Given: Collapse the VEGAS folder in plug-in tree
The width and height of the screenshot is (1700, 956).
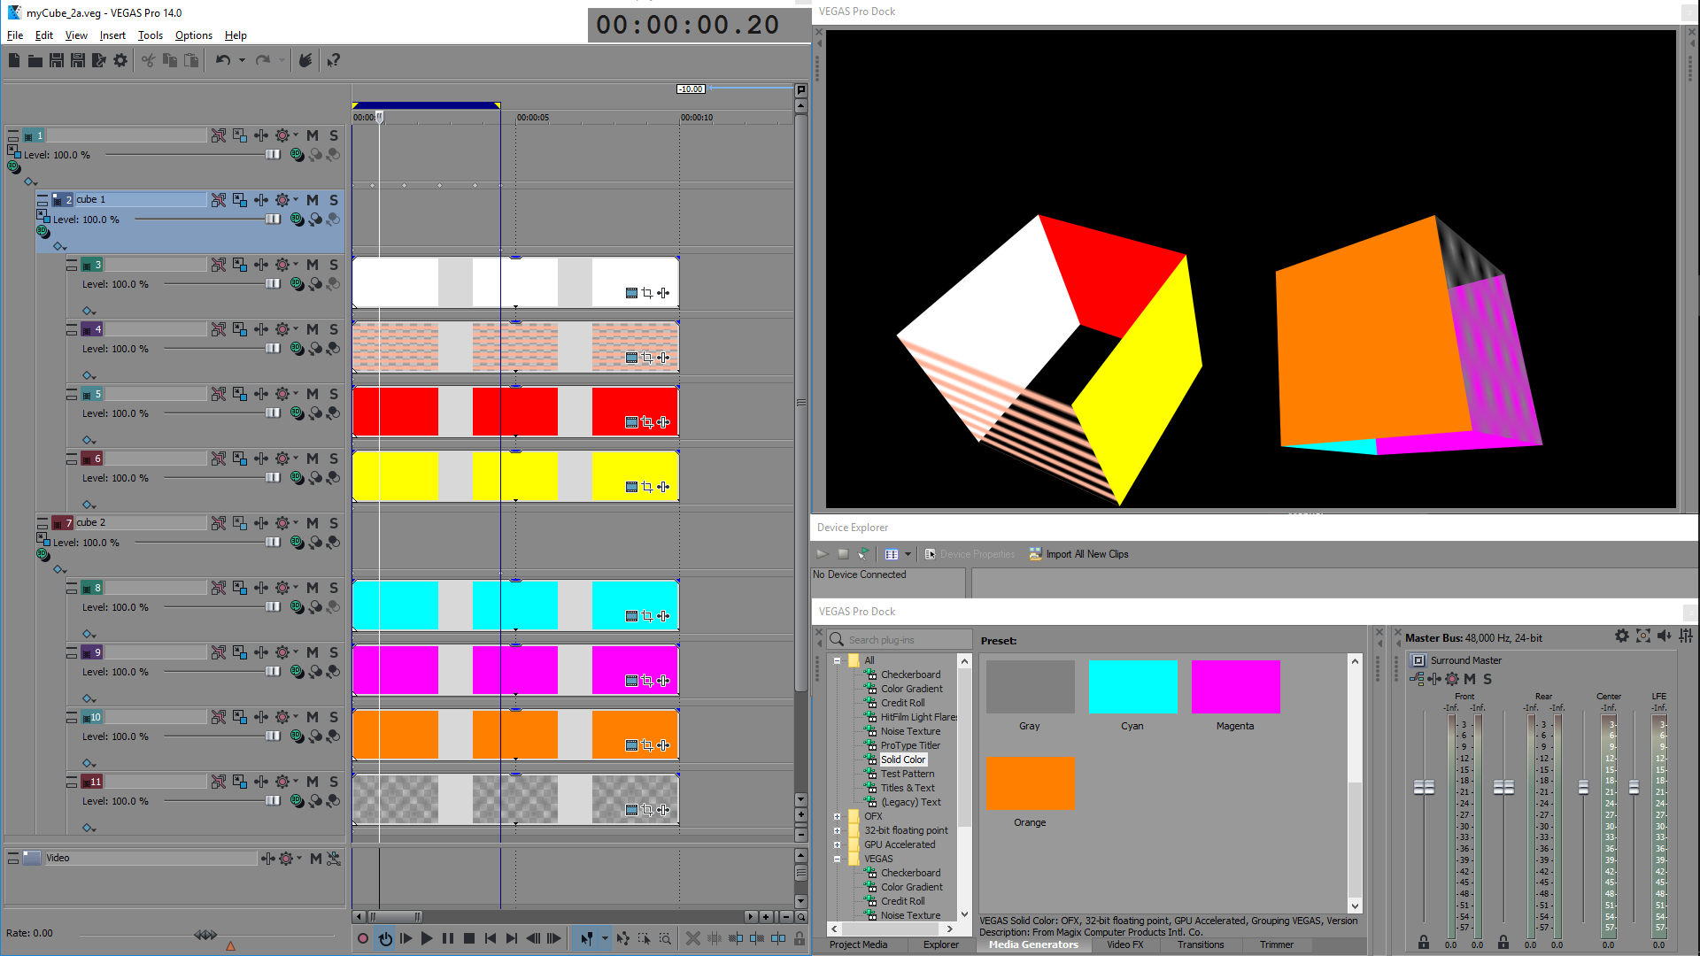Looking at the screenshot, I should point(837,859).
